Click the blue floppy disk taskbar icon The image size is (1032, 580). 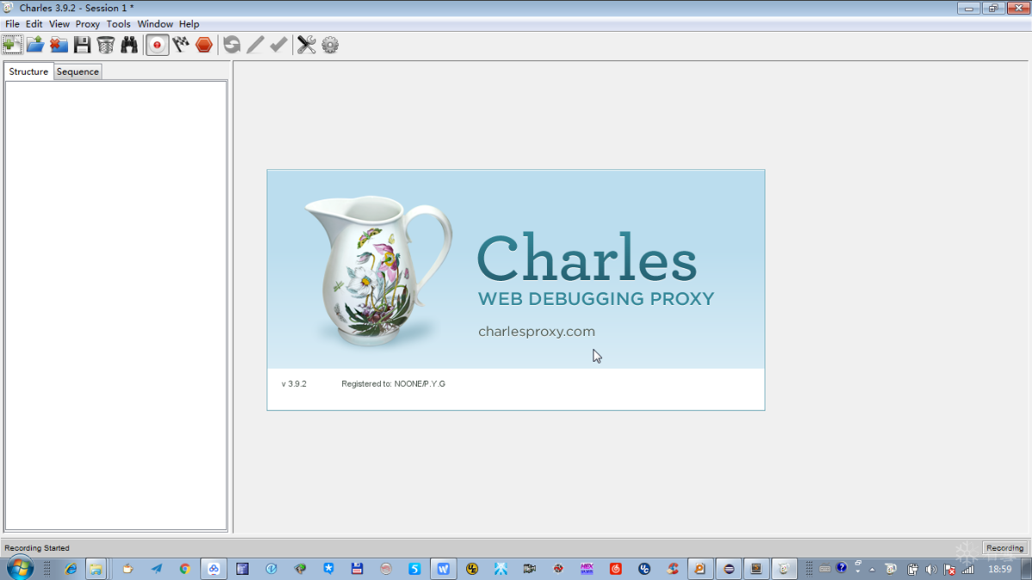[x=357, y=568]
